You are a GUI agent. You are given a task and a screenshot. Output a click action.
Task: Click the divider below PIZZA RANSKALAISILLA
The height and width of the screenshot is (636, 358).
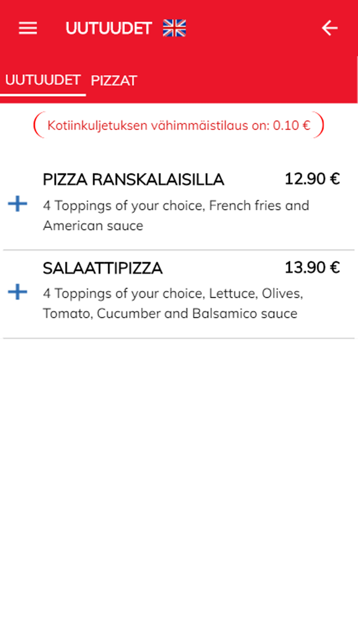[179, 249]
